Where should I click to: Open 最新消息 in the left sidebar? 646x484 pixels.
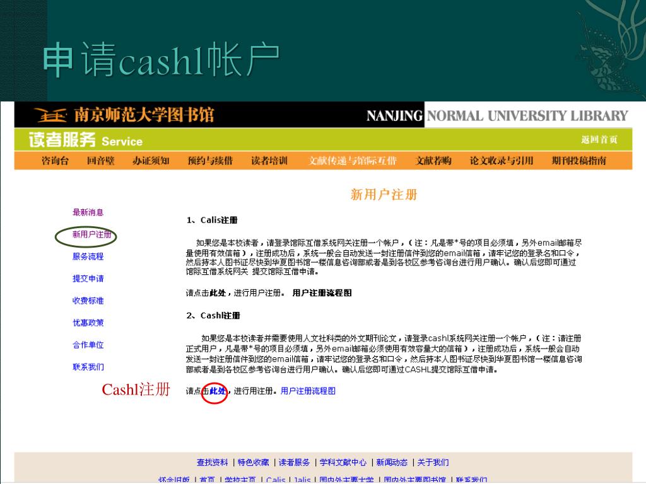[88, 212]
